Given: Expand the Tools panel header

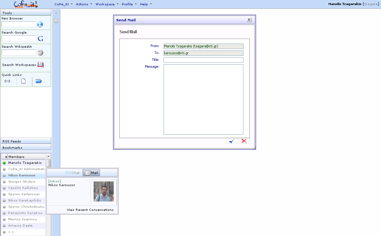Looking at the screenshot, I should pyautogui.click(x=26, y=13).
